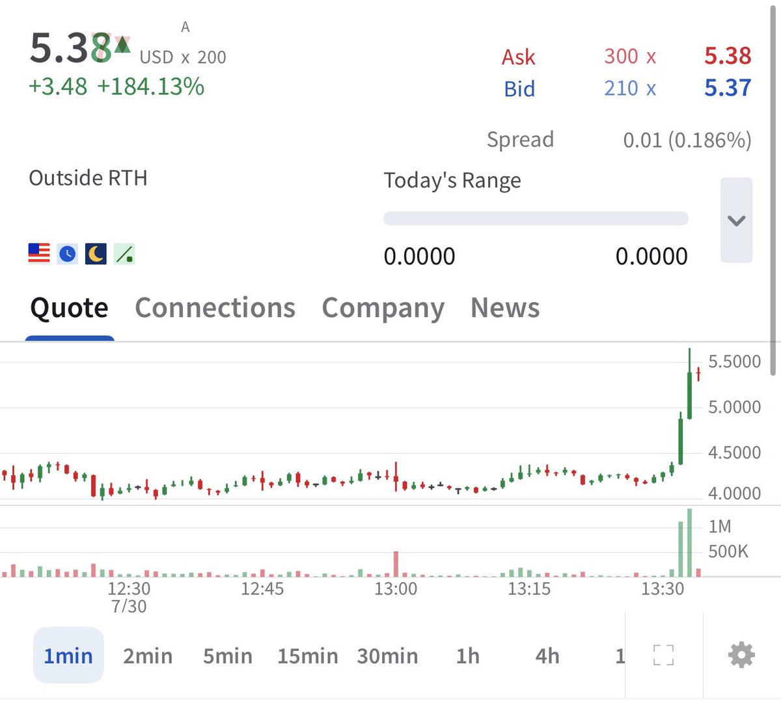
Task: Tap the +184.13% change value
Action: point(150,87)
